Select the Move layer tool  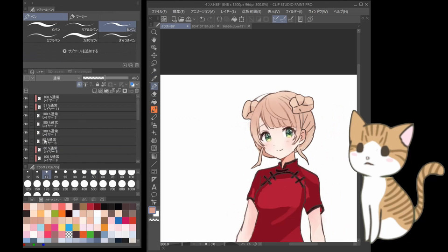pos(154,55)
